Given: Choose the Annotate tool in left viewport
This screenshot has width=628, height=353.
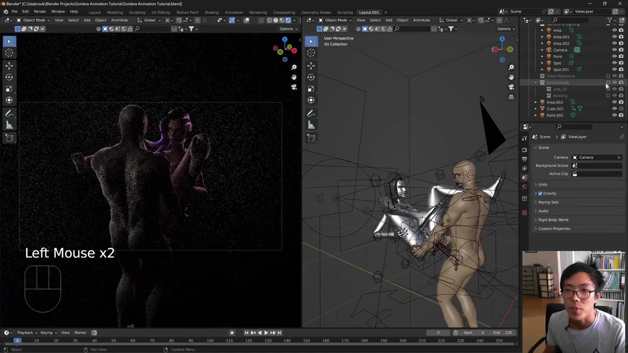Looking at the screenshot, I should (9, 113).
